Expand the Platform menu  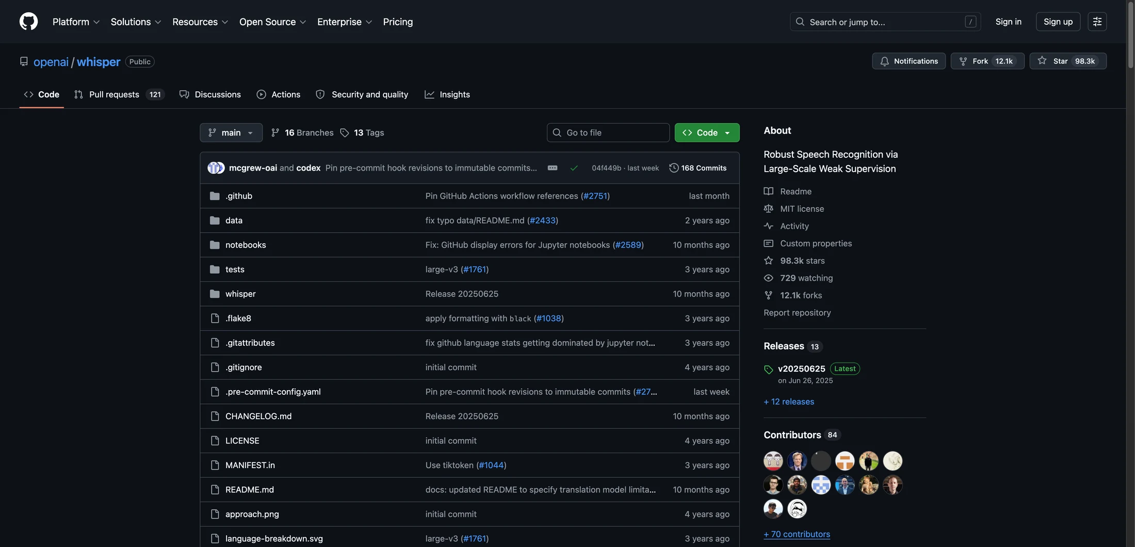click(x=76, y=22)
